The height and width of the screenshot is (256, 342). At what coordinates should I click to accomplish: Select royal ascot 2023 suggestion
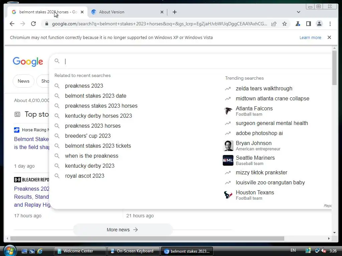(x=84, y=176)
